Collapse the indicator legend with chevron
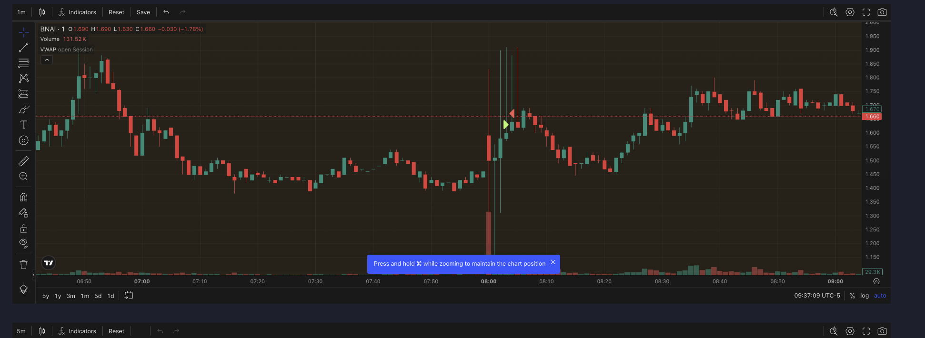 coord(47,60)
